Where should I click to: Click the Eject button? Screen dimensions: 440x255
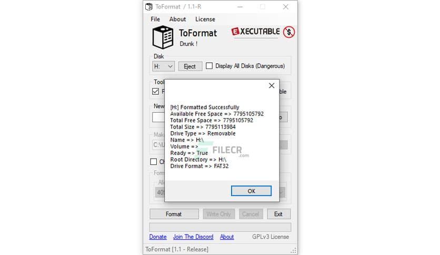click(x=190, y=66)
